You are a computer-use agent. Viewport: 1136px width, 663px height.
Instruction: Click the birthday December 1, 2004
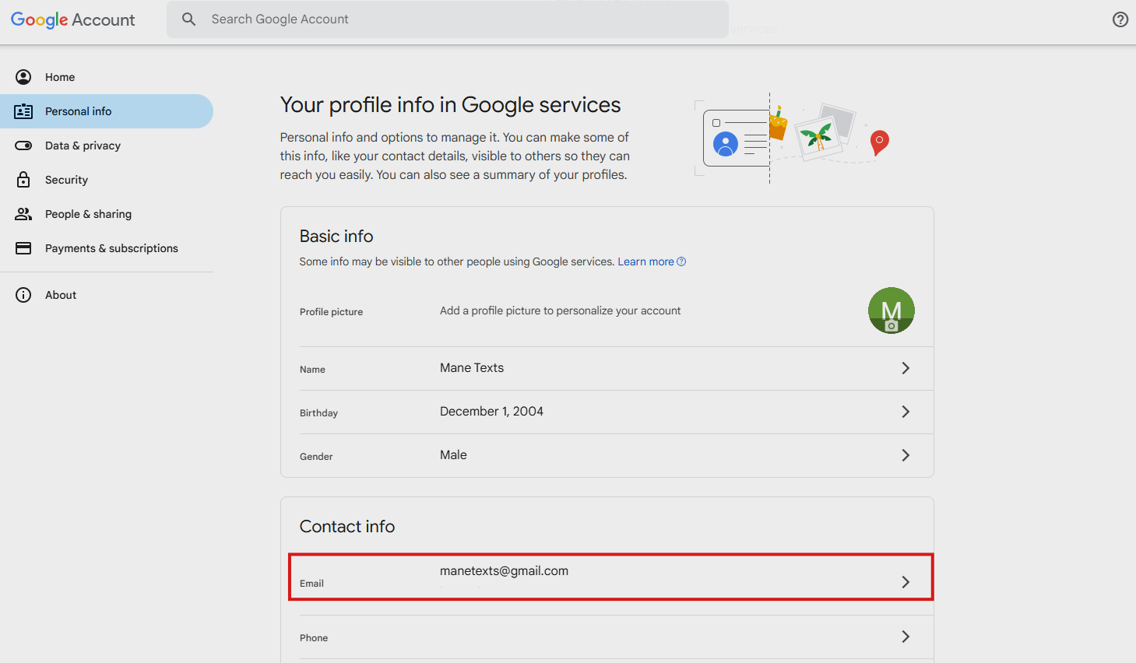coord(491,412)
